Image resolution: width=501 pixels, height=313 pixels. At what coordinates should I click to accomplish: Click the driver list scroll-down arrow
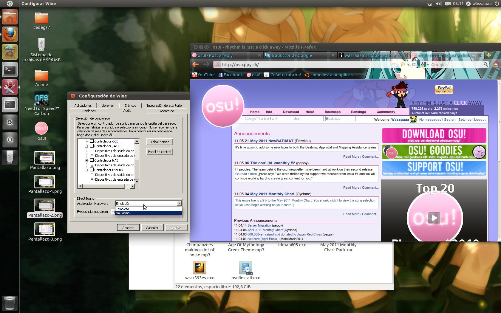(x=137, y=181)
